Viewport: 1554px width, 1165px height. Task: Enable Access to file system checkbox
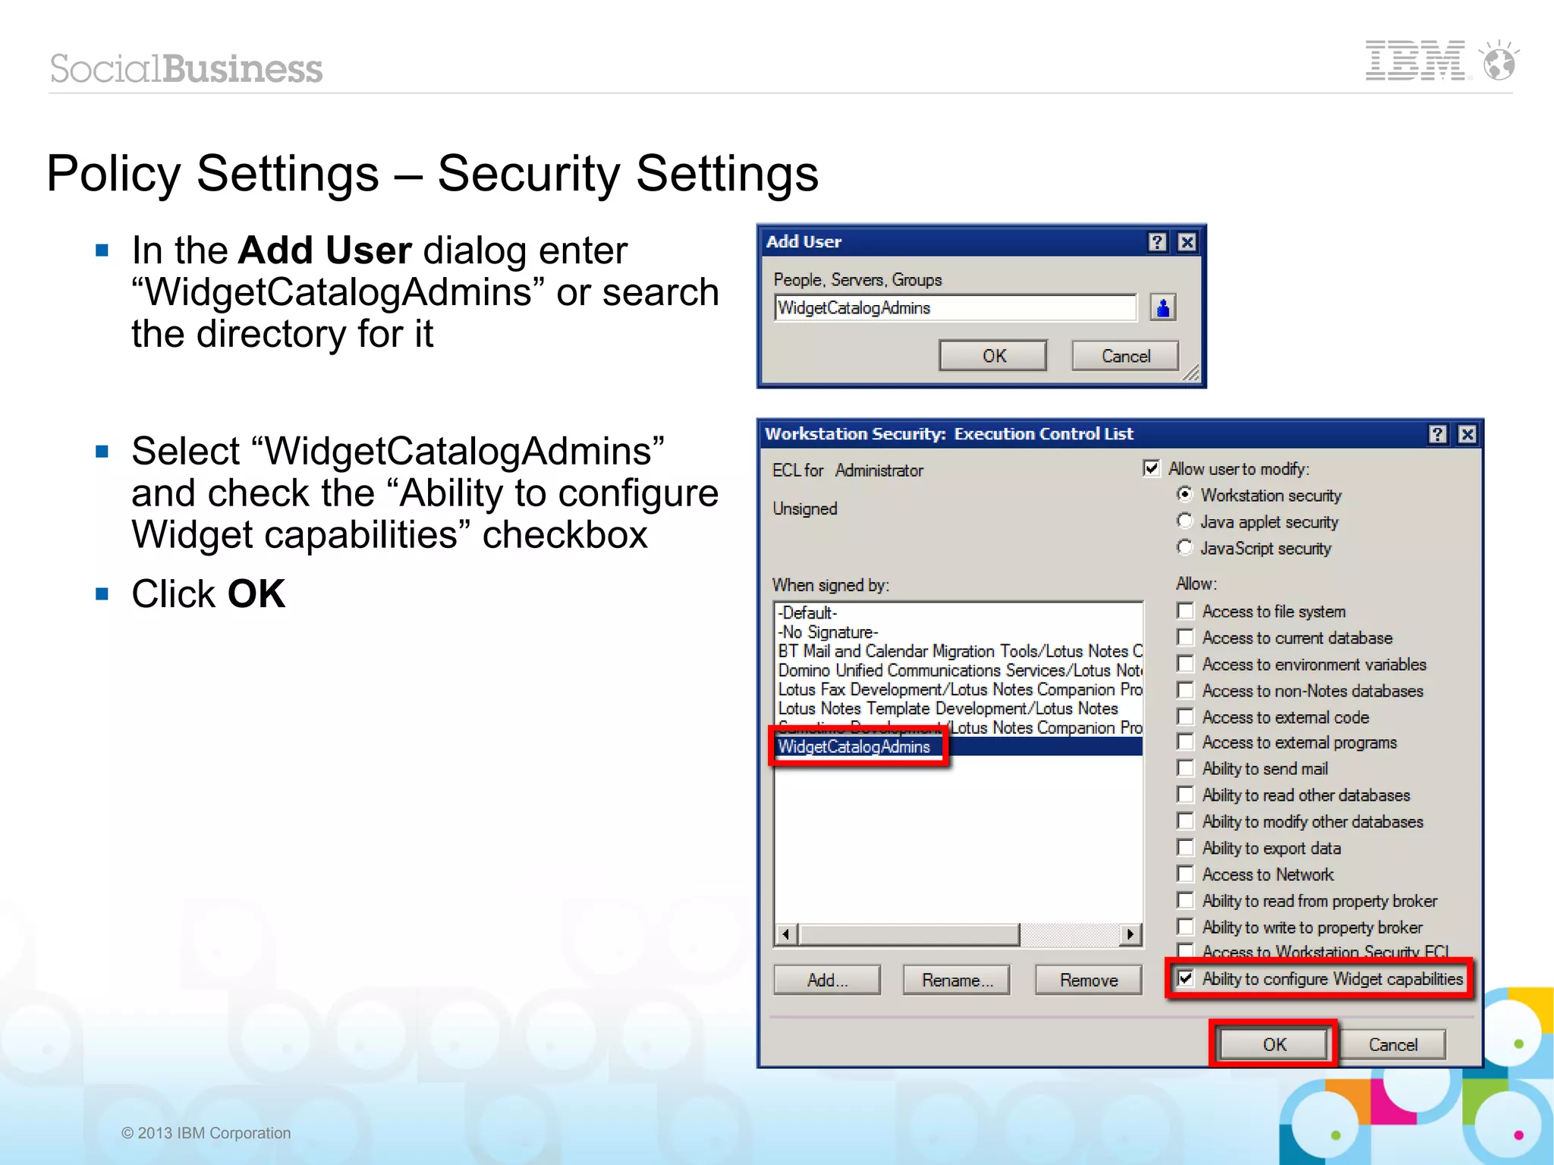1185,611
